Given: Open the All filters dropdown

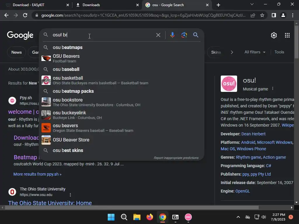Looking at the screenshot, I should click(255, 52).
